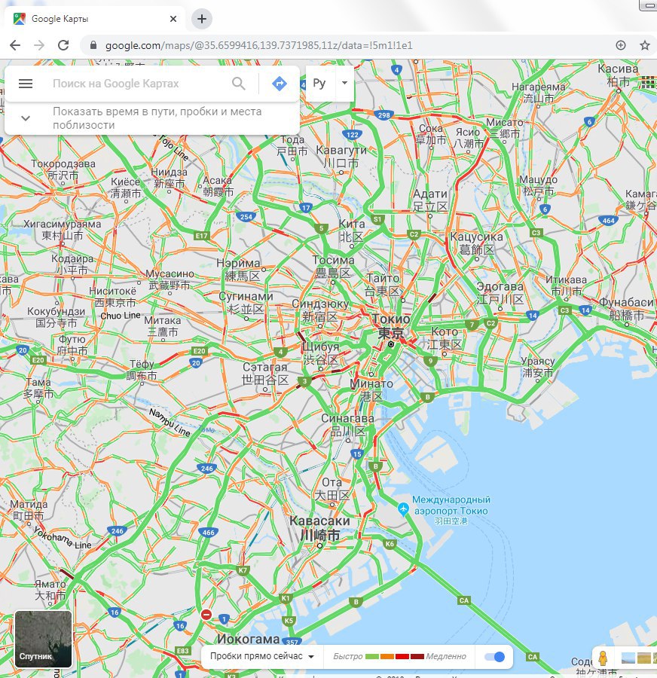Click the Медленно legend label
Image resolution: width=657 pixels, height=678 pixels.
(x=446, y=656)
